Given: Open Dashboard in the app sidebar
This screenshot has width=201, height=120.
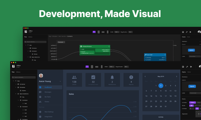Looking at the screenshot, I should pyautogui.click(x=50, y=87).
